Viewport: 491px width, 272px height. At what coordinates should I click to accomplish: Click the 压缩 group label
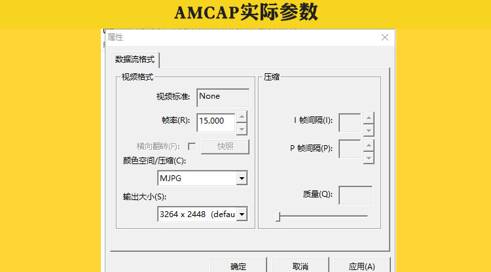[x=272, y=77]
